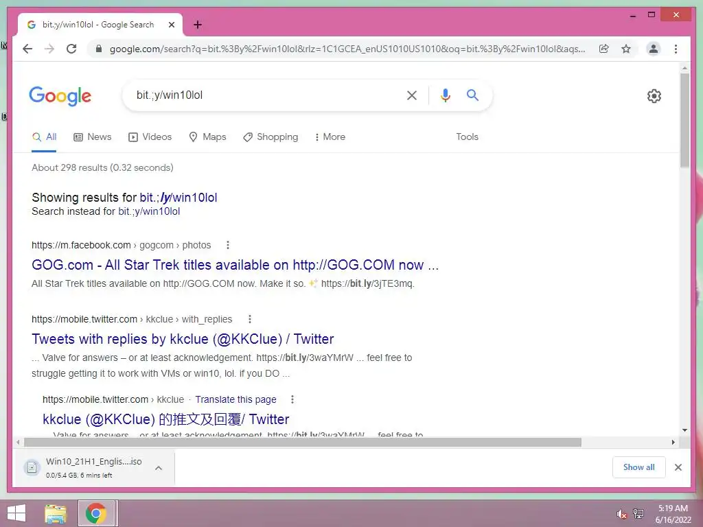Click the taskbar clock 5:19 AM
The height and width of the screenshot is (527, 703).
coord(673,508)
